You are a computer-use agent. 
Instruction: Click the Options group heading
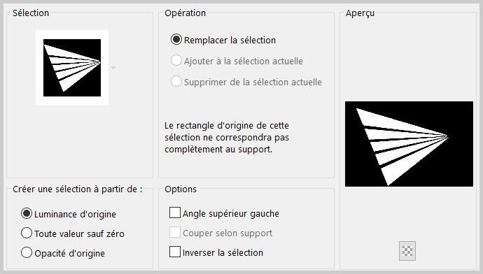[x=181, y=189]
